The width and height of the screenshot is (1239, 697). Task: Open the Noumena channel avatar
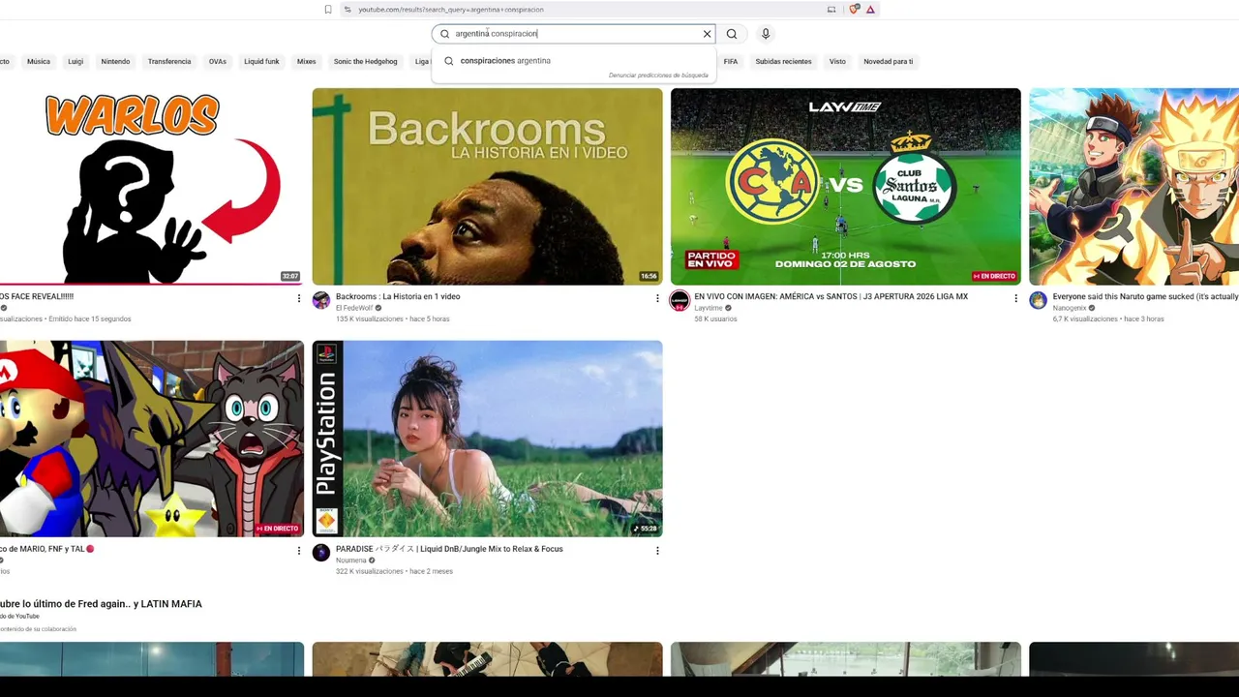[321, 553]
